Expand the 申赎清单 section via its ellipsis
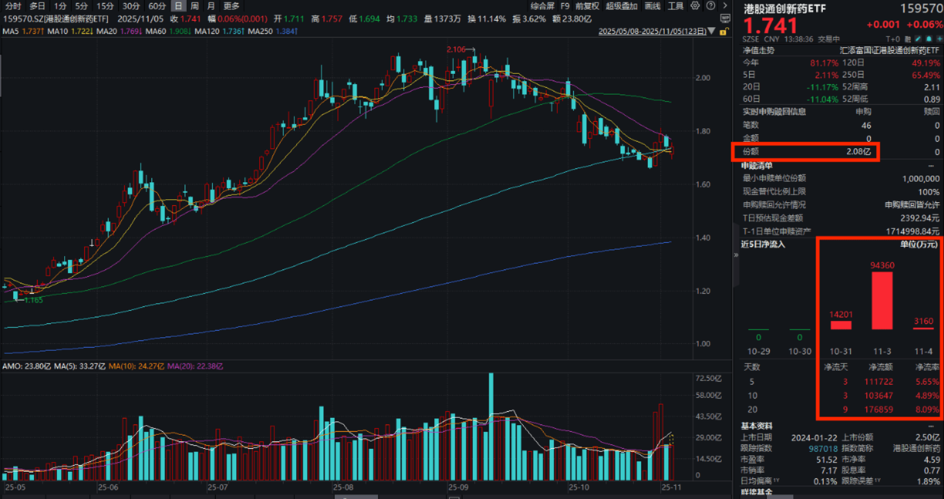This screenshot has height=499, width=944. point(931,165)
